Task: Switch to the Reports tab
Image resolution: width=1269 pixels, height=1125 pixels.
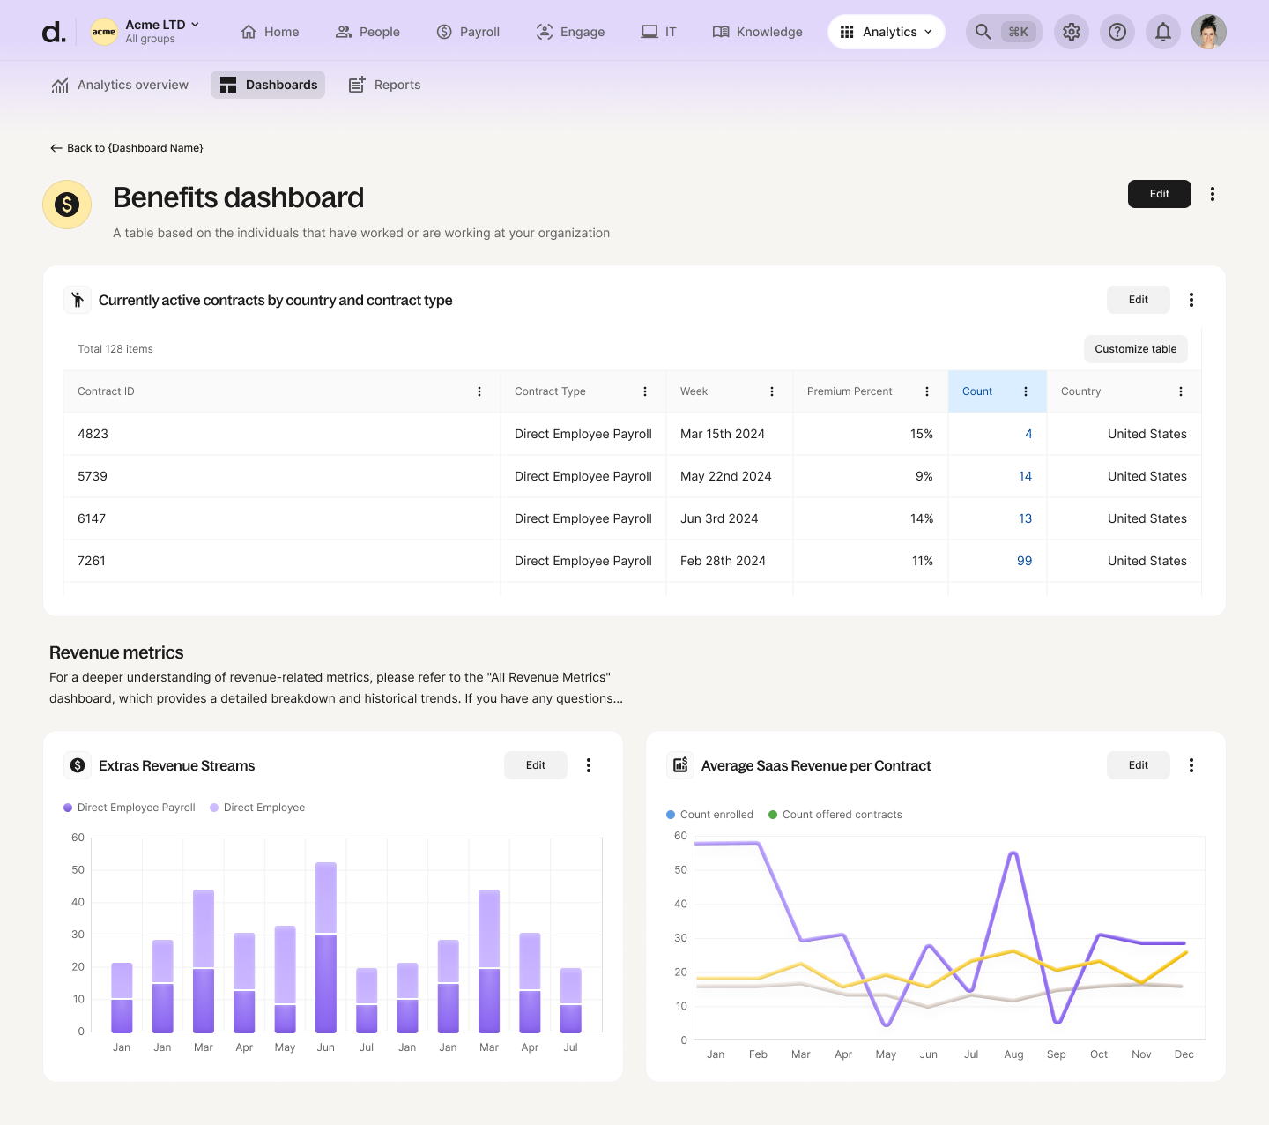Action: pos(384,85)
